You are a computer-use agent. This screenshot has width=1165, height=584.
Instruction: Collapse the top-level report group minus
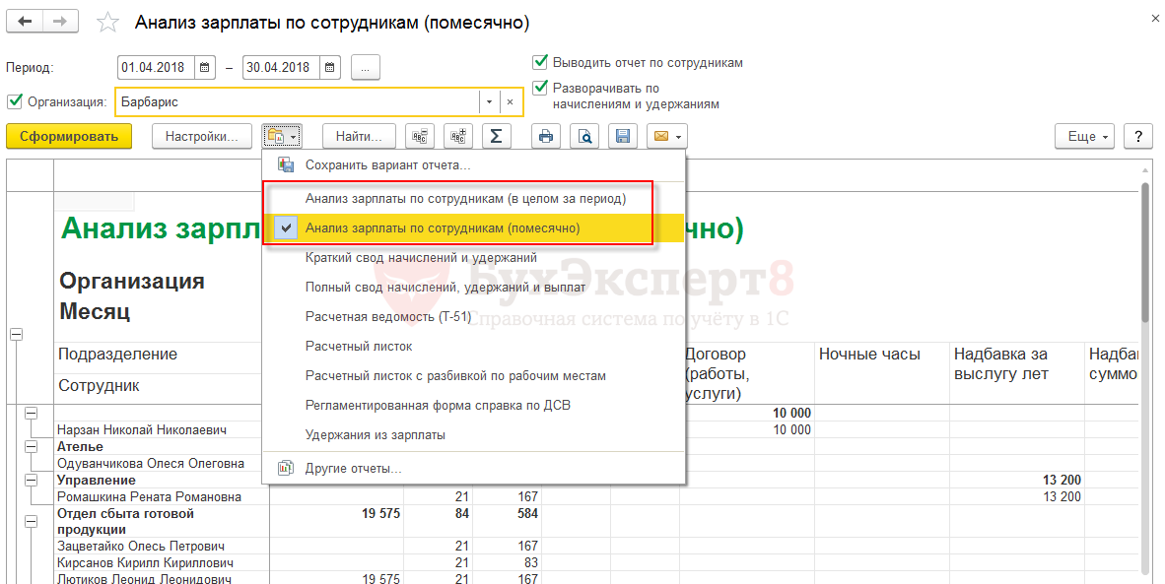pyautogui.click(x=16, y=335)
